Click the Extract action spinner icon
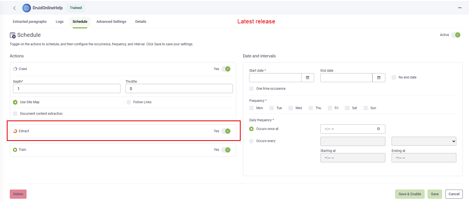469x202 pixels. click(x=15, y=131)
